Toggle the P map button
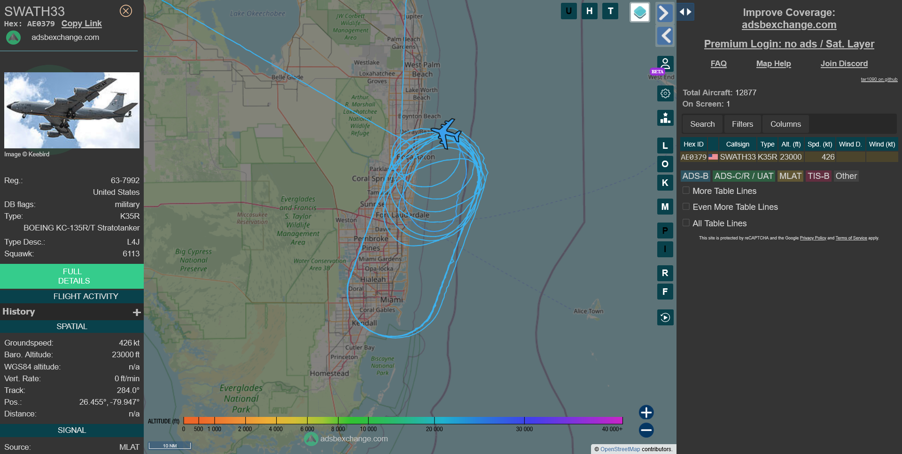Image resolution: width=902 pixels, height=454 pixels. (665, 231)
